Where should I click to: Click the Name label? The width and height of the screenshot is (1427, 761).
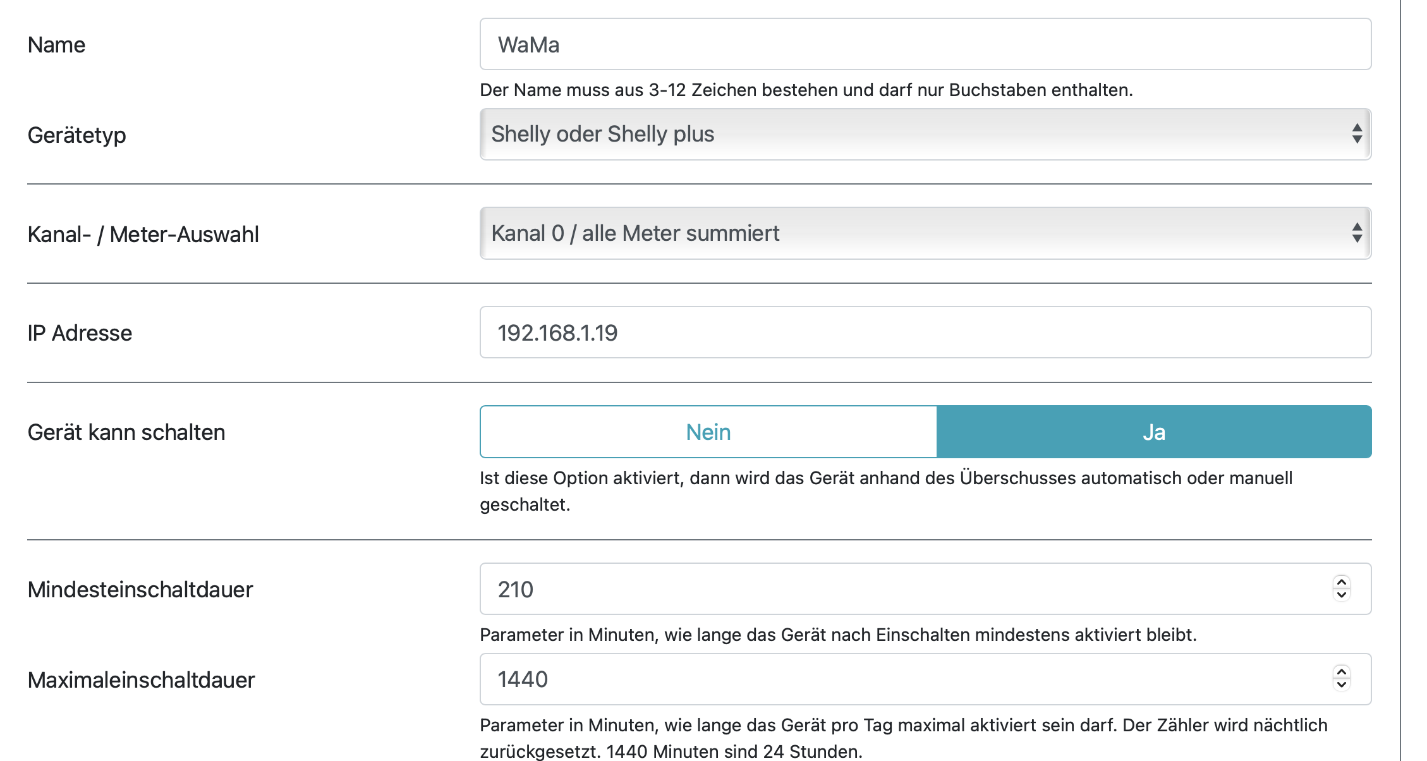point(56,45)
